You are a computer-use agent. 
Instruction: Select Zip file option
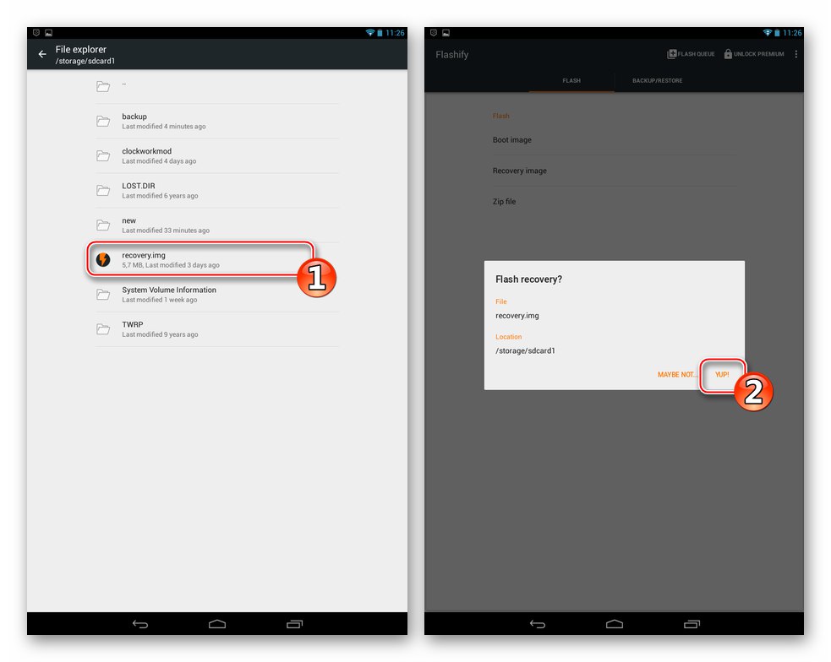[615, 201]
